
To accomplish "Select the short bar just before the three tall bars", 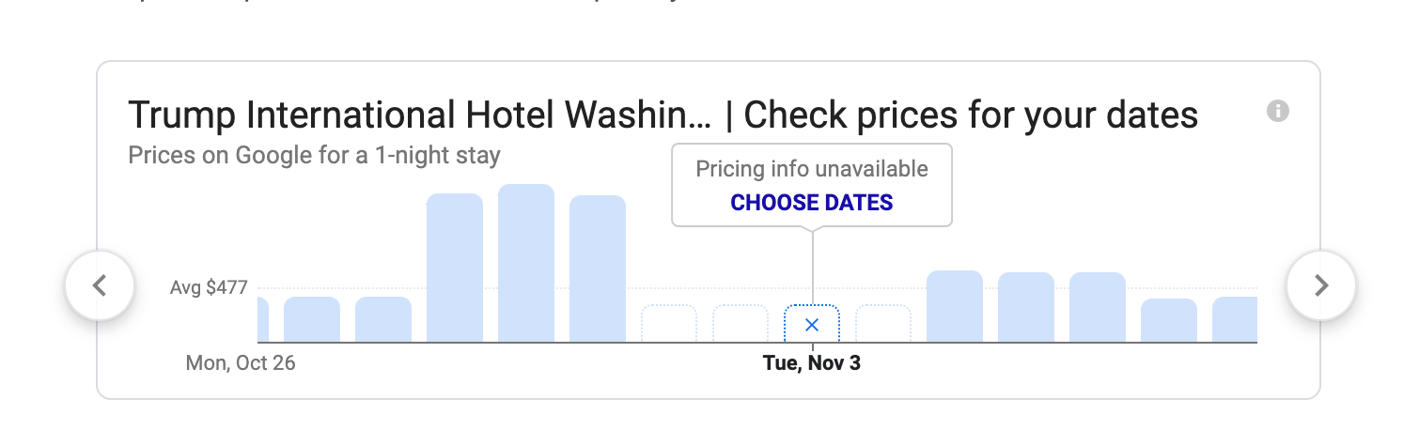I will coord(383,319).
